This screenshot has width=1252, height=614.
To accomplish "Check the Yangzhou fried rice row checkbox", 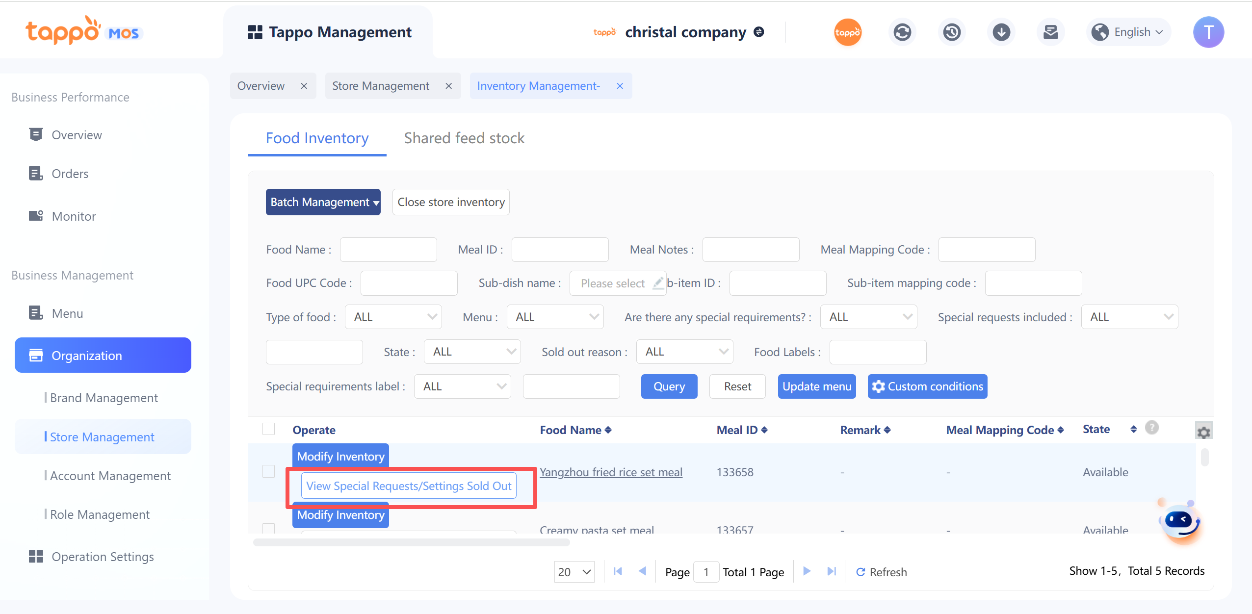I will (268, 471).
